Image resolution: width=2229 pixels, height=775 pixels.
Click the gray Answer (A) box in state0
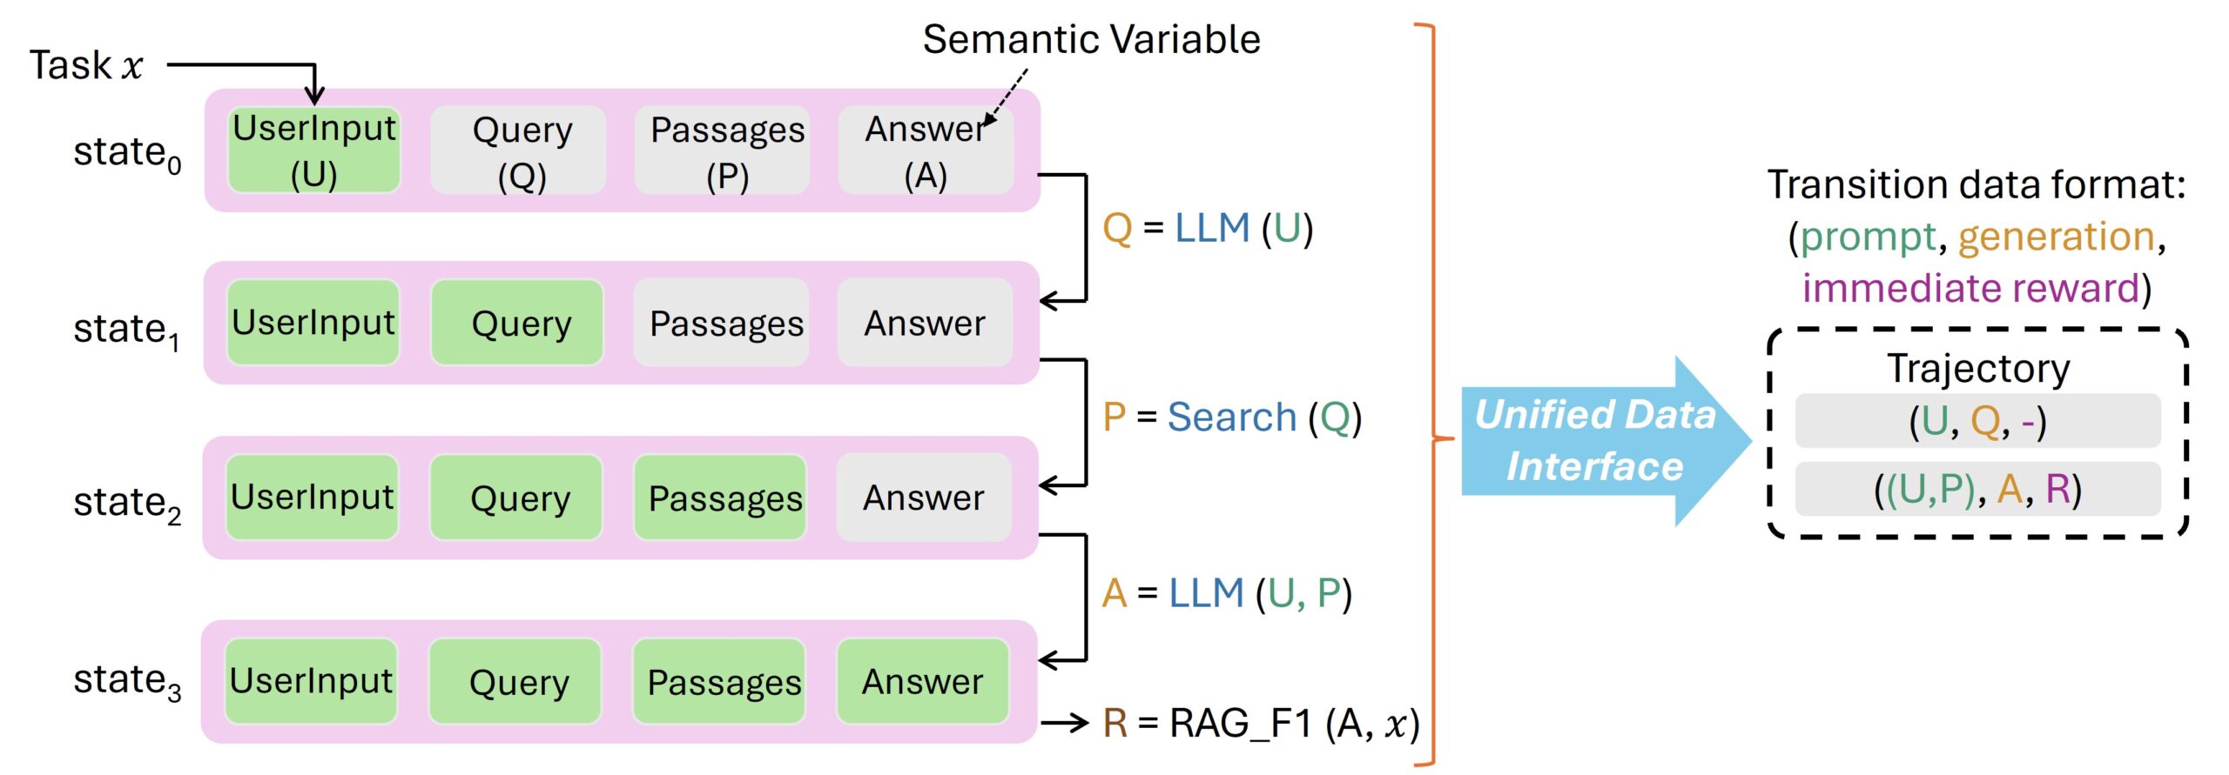coord(925,150)
